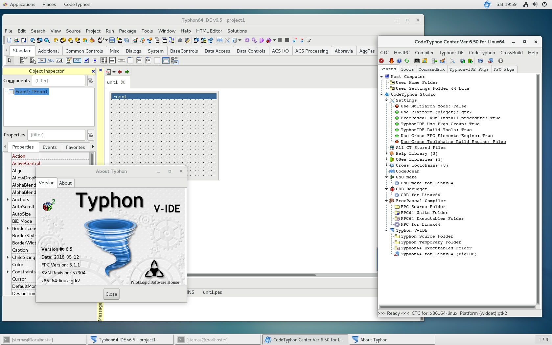Viewport: 552px width, 345px height.
Task: Select the TEdit 'abI' component in the palette
Action: click(59, 60)
